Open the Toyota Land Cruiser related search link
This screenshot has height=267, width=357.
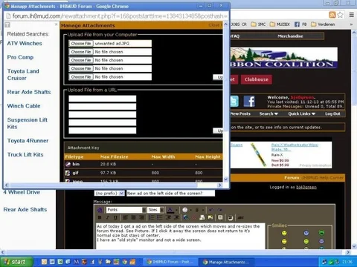click(x=23, y=75)
